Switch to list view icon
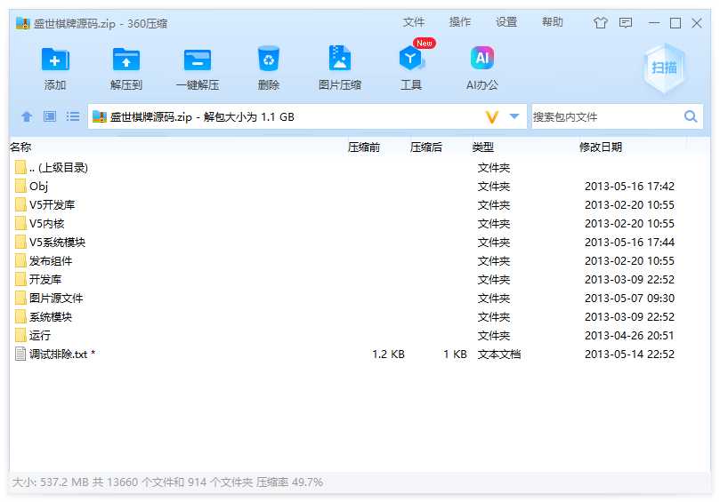 73,116
